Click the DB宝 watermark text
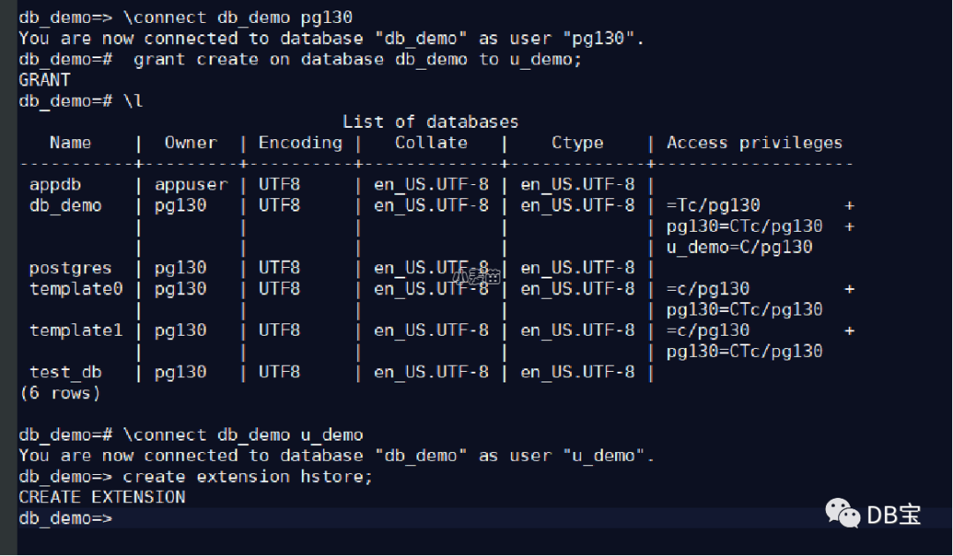The image size is (953, 556). (894, 514)
